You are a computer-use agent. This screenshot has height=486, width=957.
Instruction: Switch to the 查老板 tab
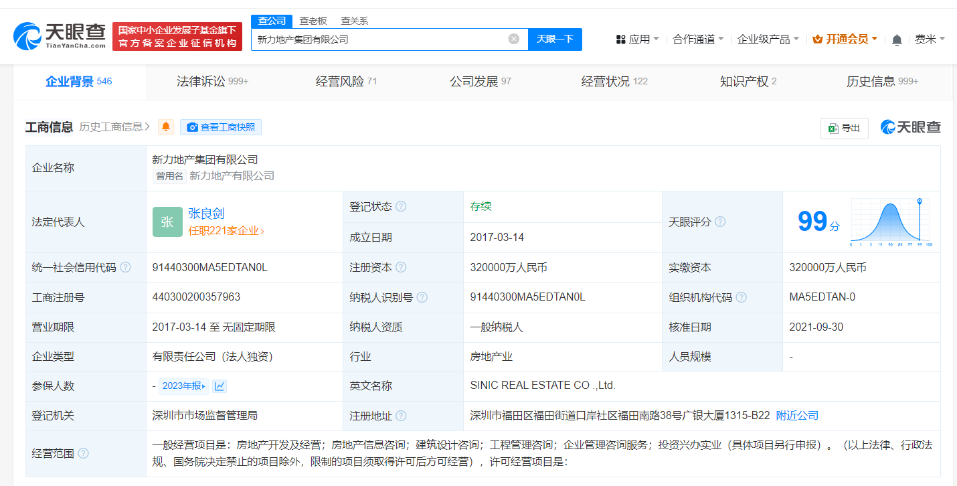click(x=311, y=21)
